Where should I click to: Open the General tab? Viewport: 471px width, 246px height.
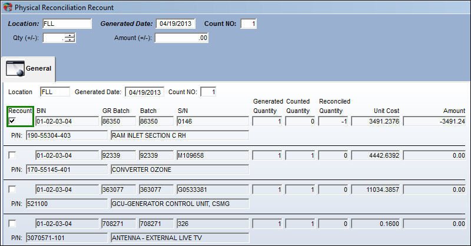tap(29, 69)
